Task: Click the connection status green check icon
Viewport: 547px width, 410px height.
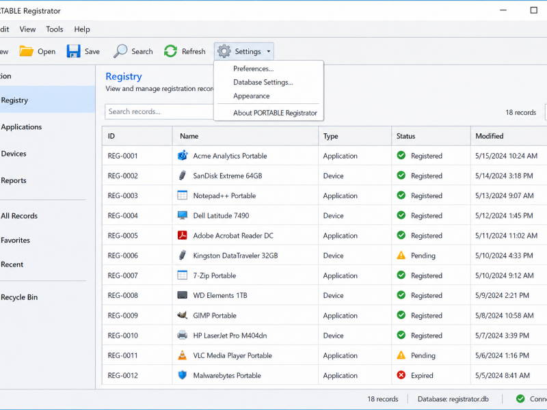Action: click(x=520, y=399)
